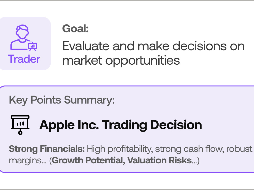Select the Strong Financials bold label

point(47,149)
